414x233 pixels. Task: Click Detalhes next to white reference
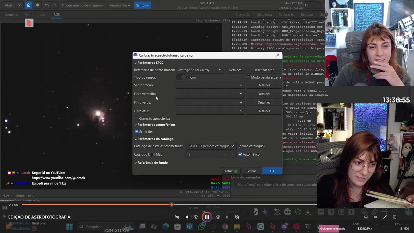click(235, 70)
